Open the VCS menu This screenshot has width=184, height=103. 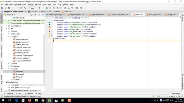coord(60,5)
